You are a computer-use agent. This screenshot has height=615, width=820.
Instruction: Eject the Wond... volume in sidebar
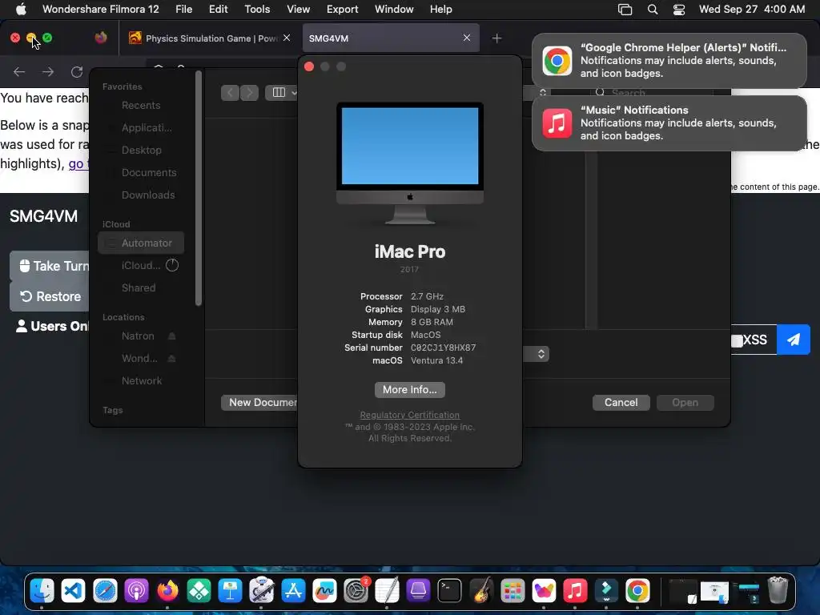point(171,359)
